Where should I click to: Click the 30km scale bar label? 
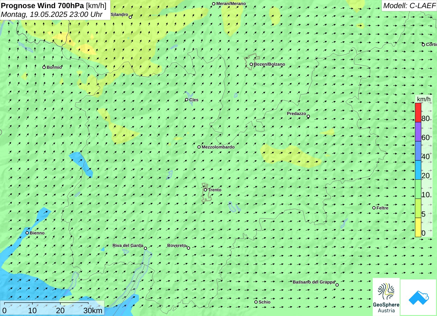coord(93,310)
